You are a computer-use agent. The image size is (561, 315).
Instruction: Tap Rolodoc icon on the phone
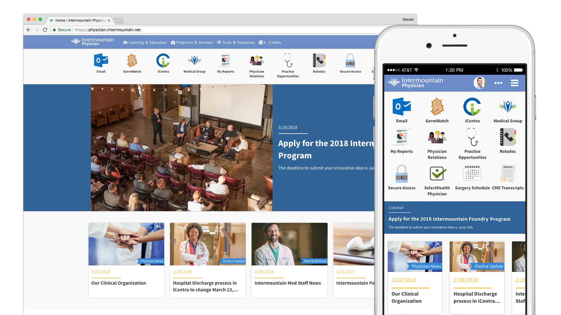[x=508, y=137]
